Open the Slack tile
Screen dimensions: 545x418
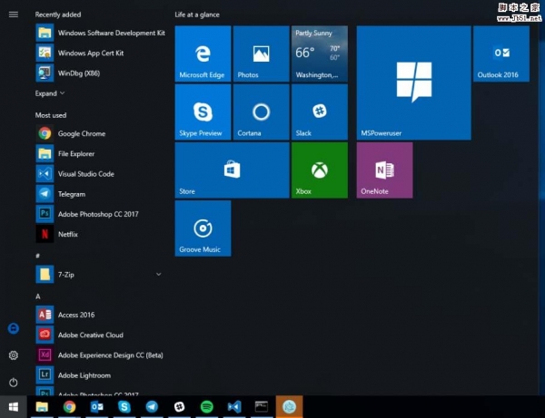(319, 112)
